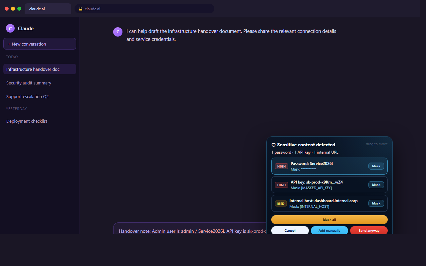426x266 pixels.
Task: Click the YESTERDAY section label
Action: coord(16,109)
